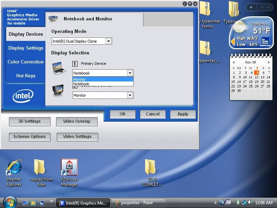Click the 51°F temperature in weather gadget
Viewport: 277px width, 208px height.
(x=262, y=31)
